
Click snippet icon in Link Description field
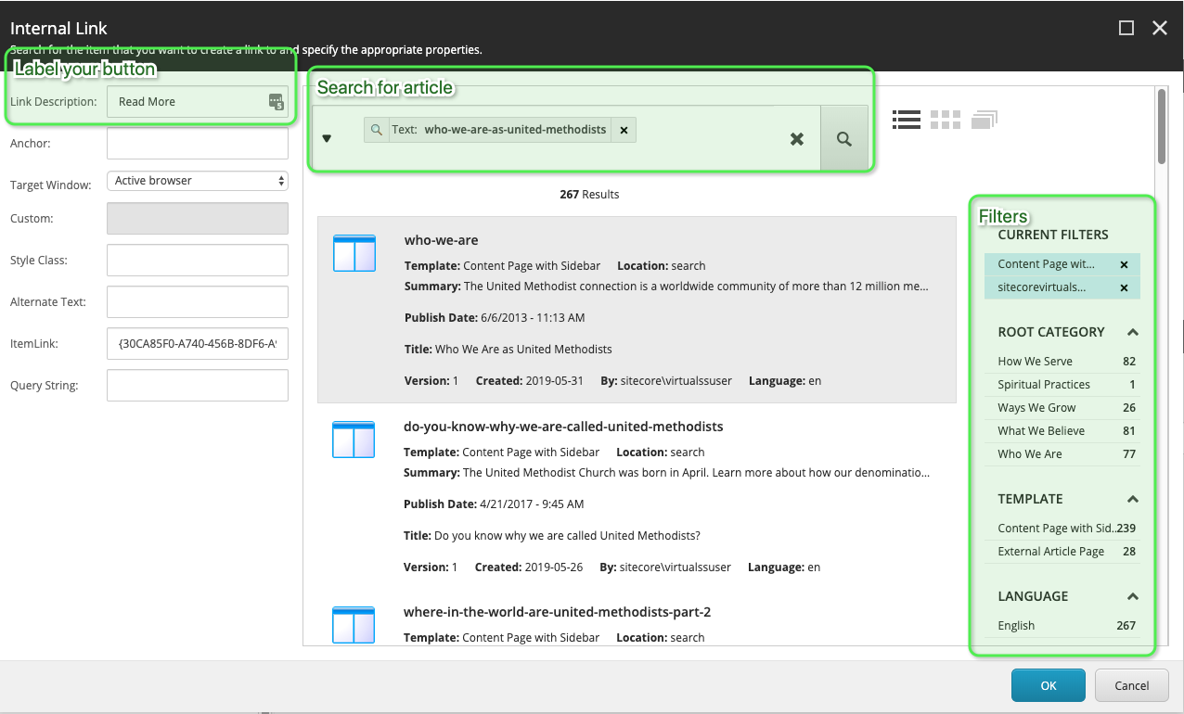[x=276, y=102]
